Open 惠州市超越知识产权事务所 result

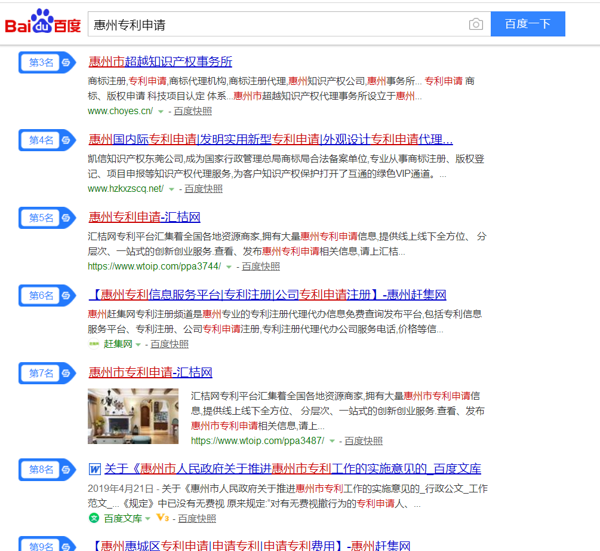click(161, 62)
